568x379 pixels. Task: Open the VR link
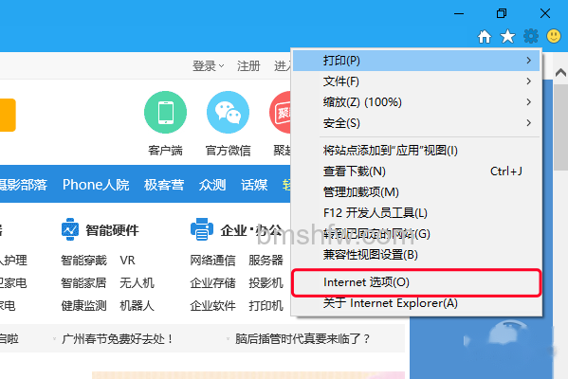coord(127,261)
